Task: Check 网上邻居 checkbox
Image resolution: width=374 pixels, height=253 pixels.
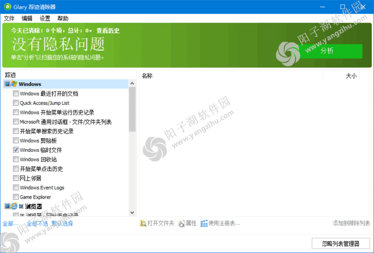Action: [16, 178]
